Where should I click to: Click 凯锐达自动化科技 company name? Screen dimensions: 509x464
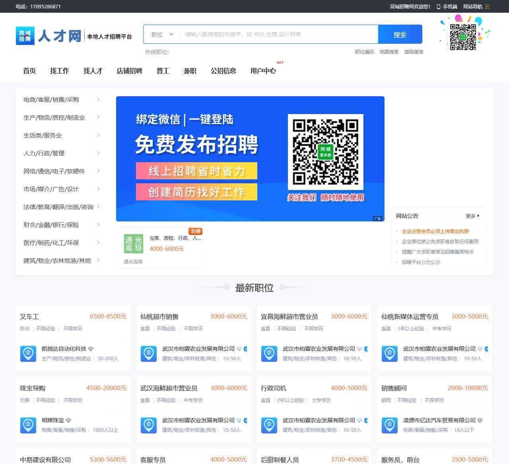click(64, 349)
